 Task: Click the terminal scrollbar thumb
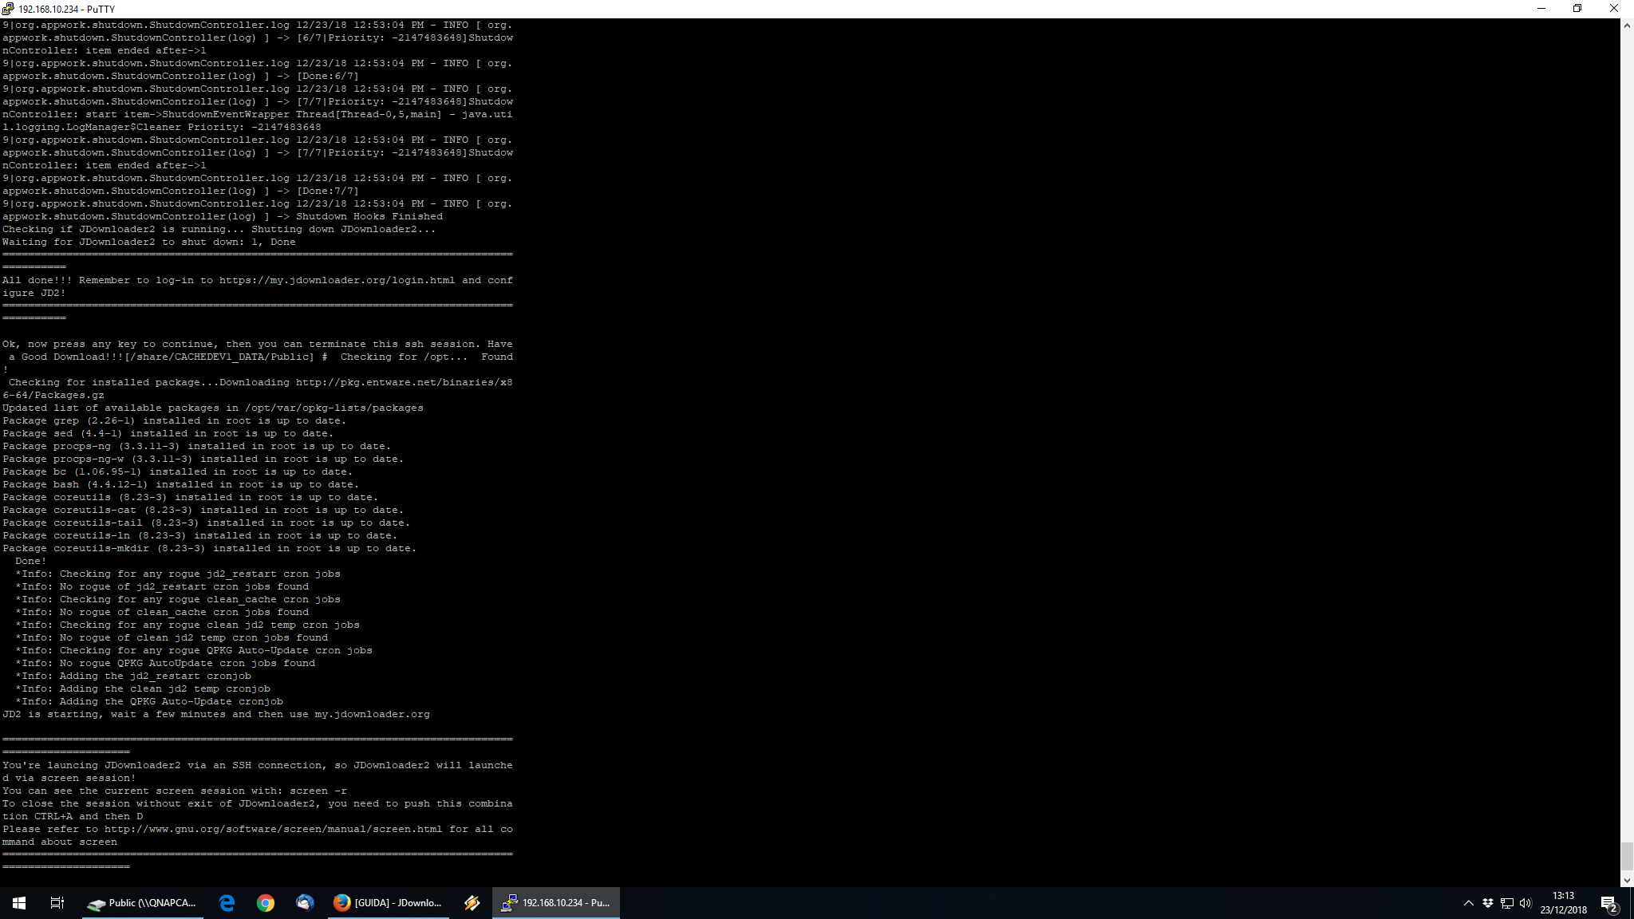tap(1627, 857)
